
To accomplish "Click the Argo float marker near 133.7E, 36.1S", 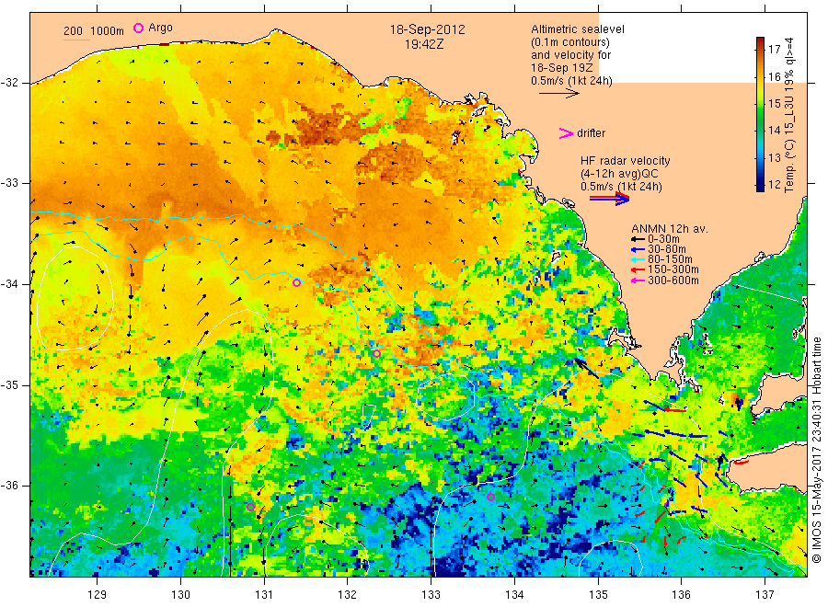I will point(490,497).
